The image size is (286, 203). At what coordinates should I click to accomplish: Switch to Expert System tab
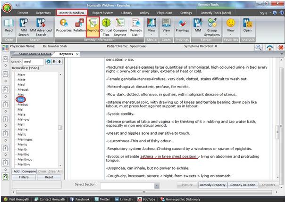point(103,13)
